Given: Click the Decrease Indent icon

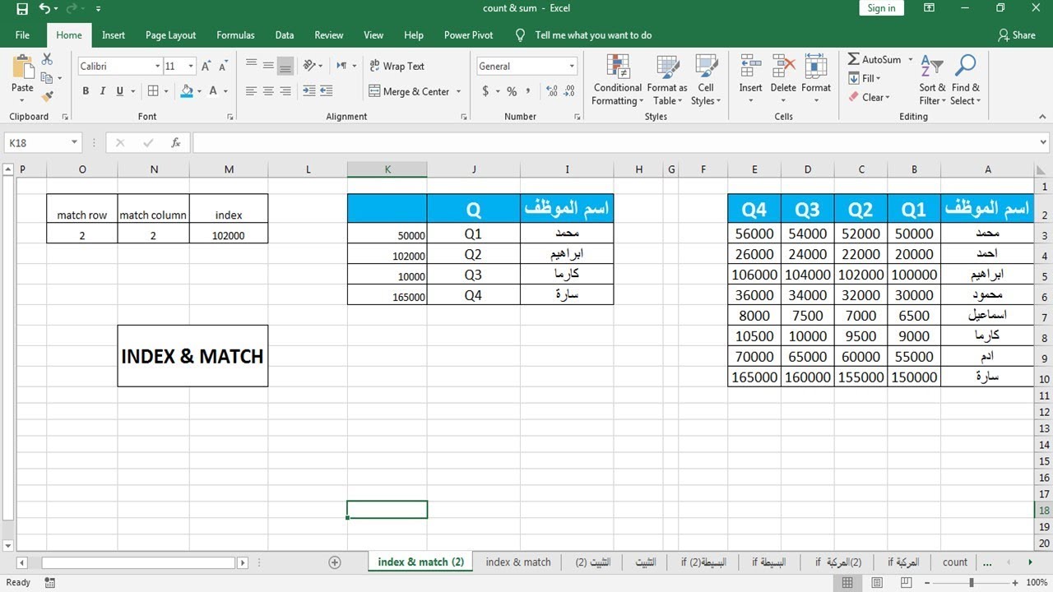Looking at the screenshot, I should click(309, 91).
